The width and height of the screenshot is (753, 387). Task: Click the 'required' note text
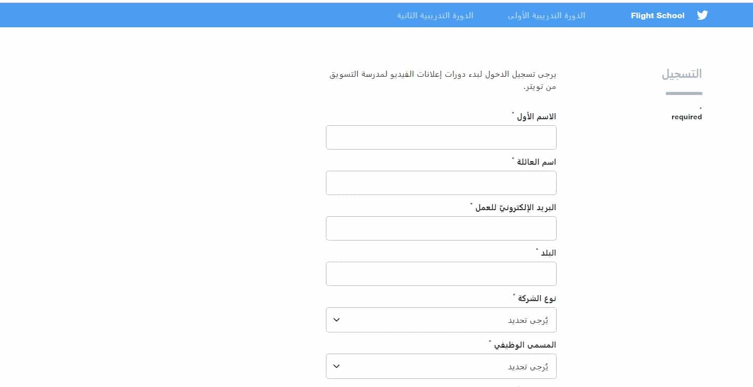[687, 117]
